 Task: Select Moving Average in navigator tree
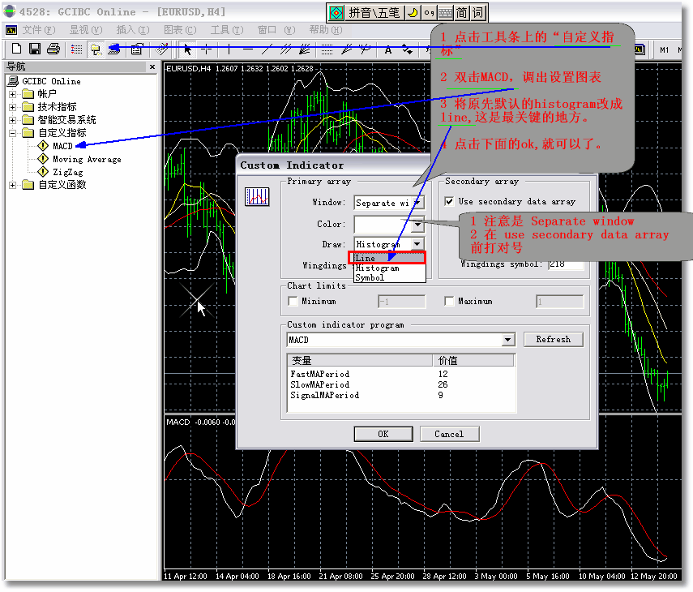(x=87, y=159)
